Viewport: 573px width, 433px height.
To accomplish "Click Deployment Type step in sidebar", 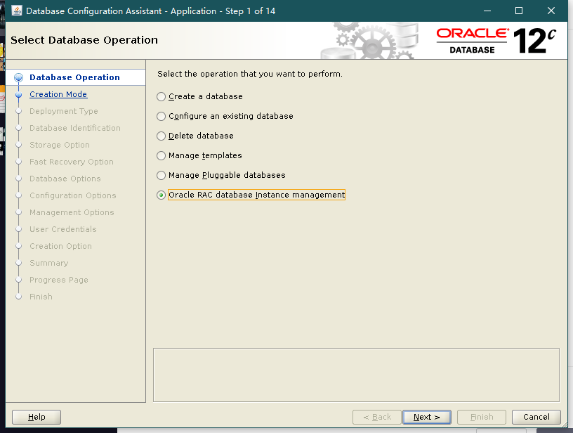I will coord(64,111).
